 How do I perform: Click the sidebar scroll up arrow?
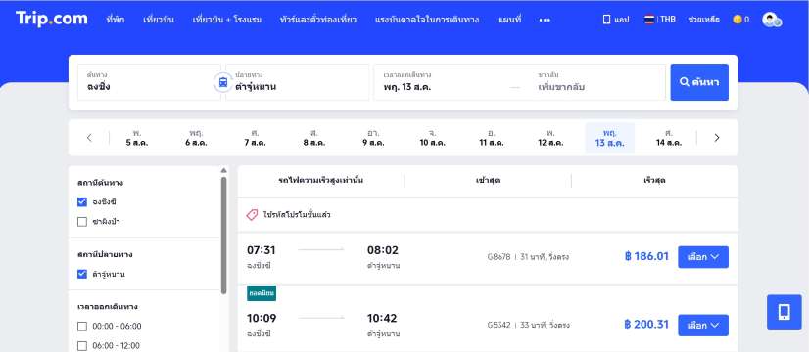pyautogui.click(x=224, y=170)
